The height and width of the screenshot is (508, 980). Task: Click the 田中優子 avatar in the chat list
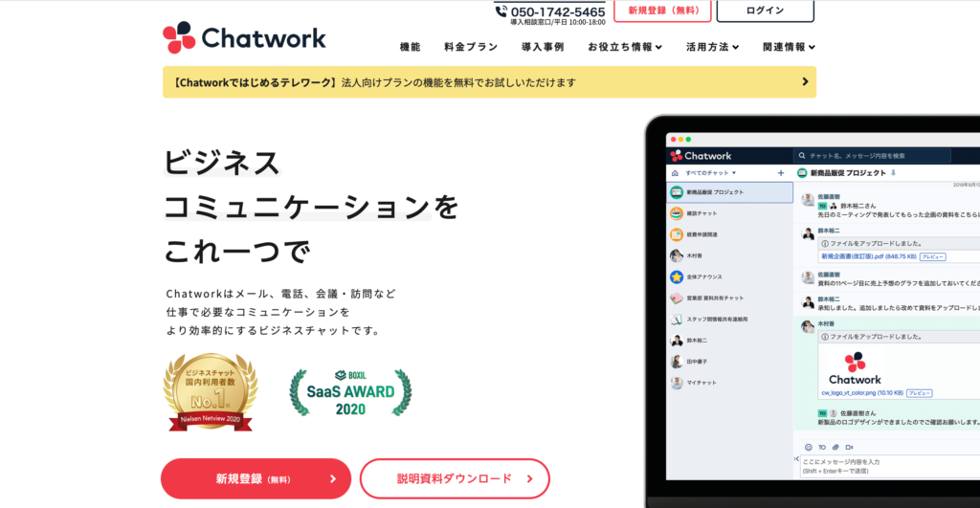click(x=677, y=362)
